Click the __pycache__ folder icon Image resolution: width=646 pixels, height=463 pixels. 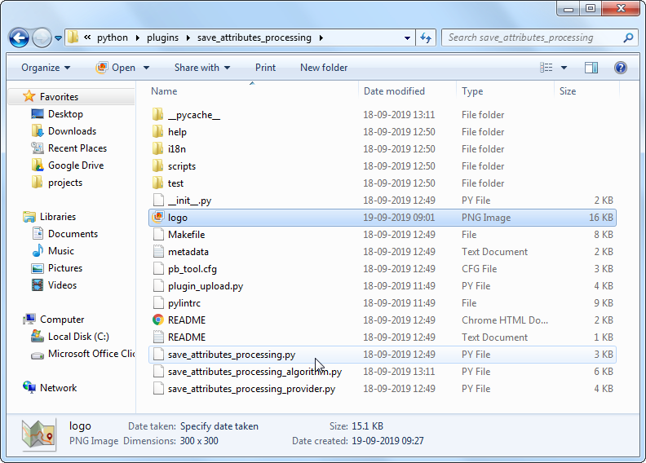click(158, 115)
